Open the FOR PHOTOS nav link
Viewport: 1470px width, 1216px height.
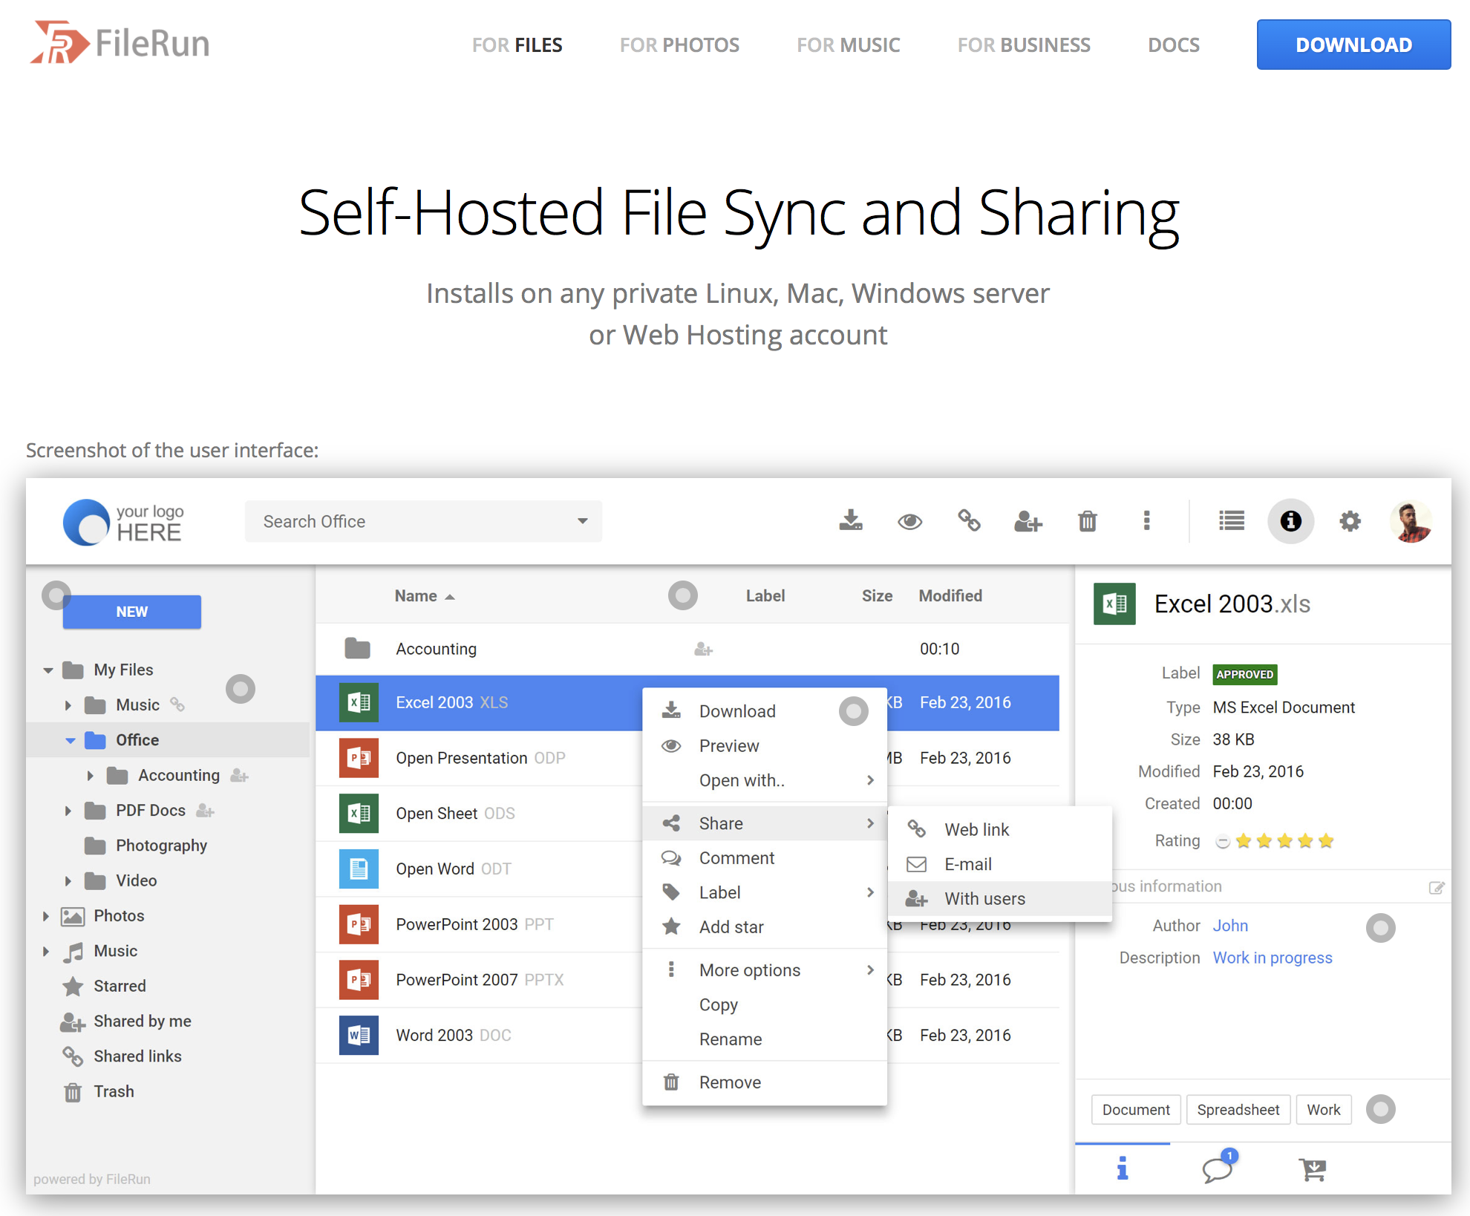[679, 45]
